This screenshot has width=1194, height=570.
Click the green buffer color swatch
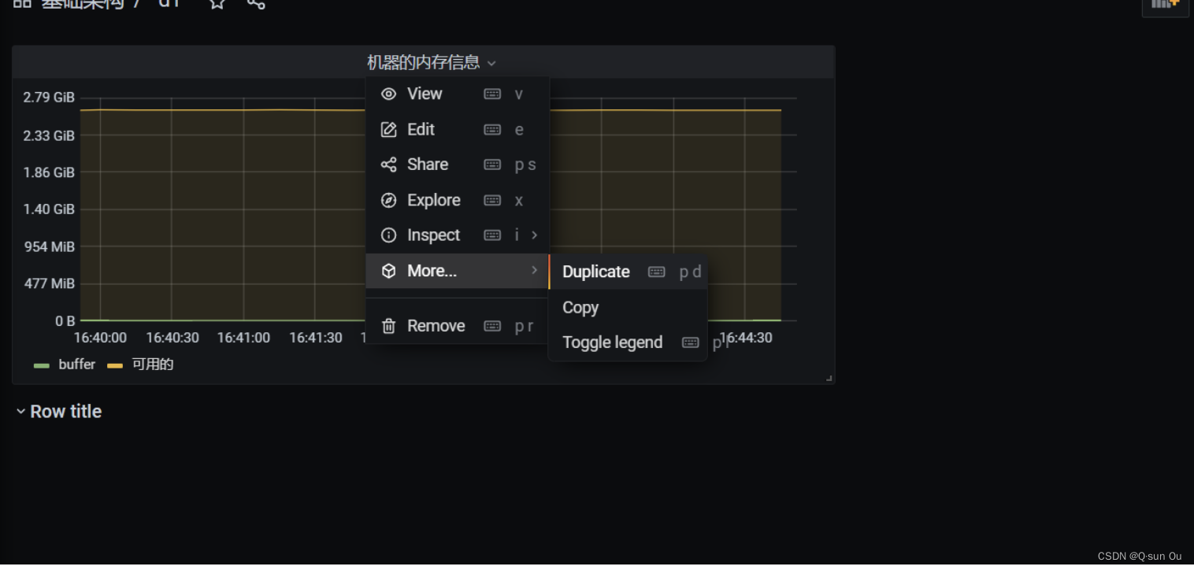click(41, 364)
